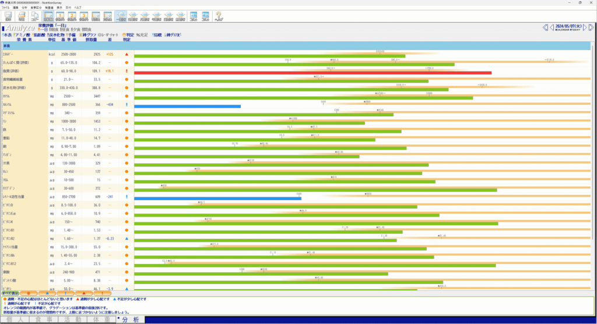Click the red bar in the 脂質 (fat) row
This screenshot has width=597, height=324.
click(312, 73)
